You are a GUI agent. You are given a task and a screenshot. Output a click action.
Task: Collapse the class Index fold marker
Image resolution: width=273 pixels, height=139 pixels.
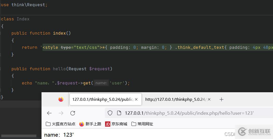[0, 19]
